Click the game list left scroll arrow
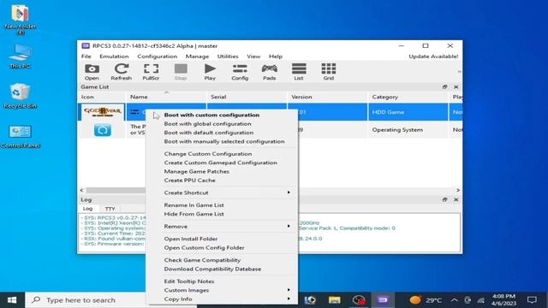This screenshot has height=308, width=548. [81, 190]
